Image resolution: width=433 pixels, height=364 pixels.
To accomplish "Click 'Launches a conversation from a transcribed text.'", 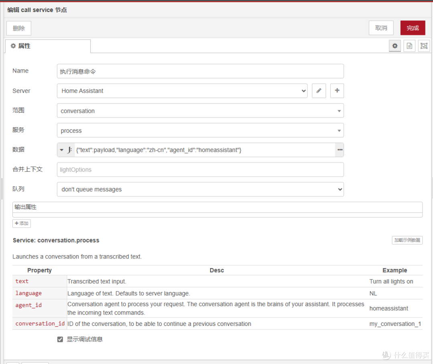I will click(77, 256).
